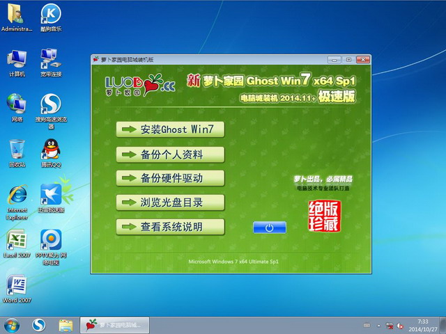Image resolution: width=446 pixels, height=334 pixels.
Task: Select the 宽带连接 desktop icon
Action: pos(51,63)
